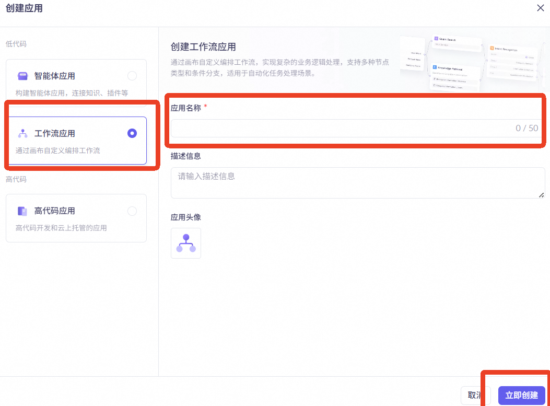Click the 应用头像 workflow avatar thumbnail

pyautogui.click(x=186, y=243)
